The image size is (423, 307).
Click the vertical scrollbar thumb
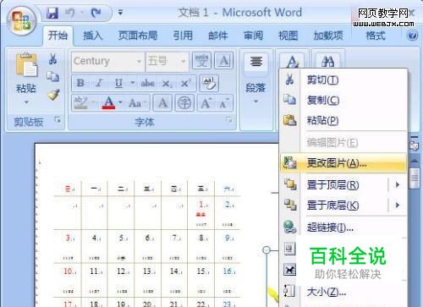click(x=415, y=178)
